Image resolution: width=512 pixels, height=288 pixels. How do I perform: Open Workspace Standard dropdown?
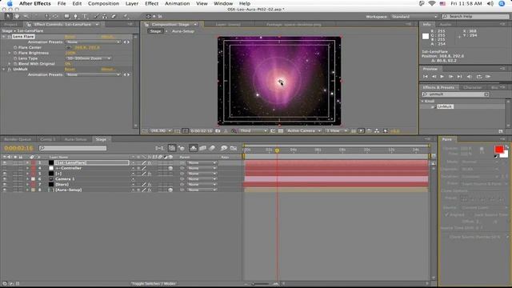tap(414, 16)
